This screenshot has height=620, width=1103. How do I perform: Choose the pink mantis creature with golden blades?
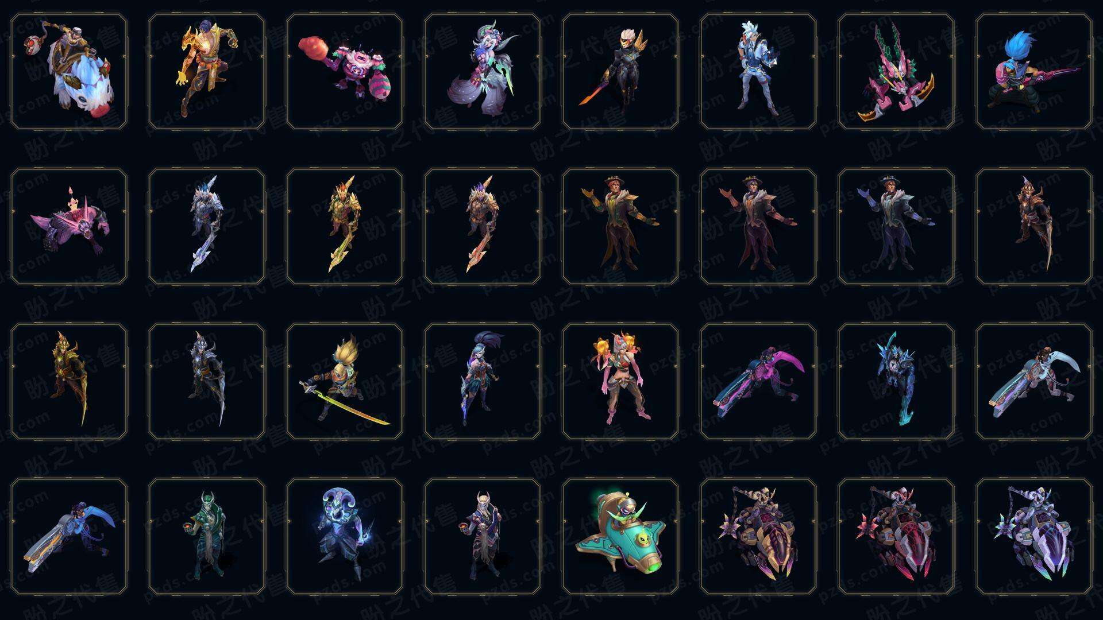click(896, 72)
